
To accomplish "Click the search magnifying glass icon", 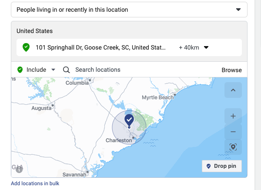I will 66,70.
